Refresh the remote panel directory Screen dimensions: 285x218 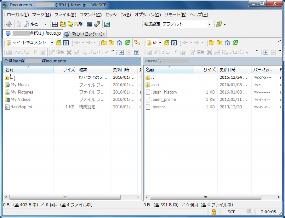(x=235, y=43)
